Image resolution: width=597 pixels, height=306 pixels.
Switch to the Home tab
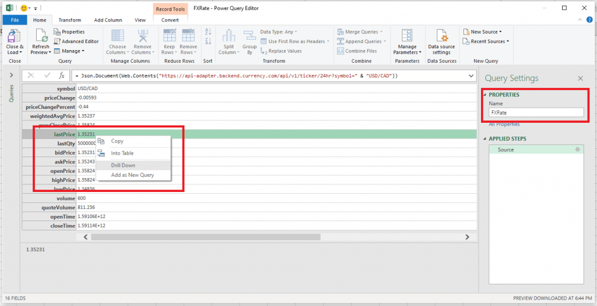[x=40, y=20]
